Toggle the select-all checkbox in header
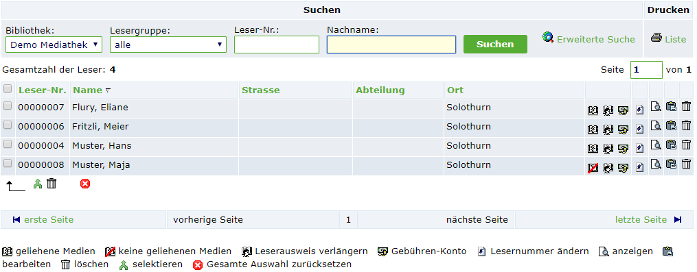 [7, 89]
